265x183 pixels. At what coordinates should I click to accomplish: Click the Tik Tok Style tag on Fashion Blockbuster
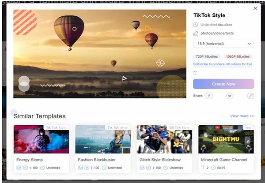click(x=118, y=127)
